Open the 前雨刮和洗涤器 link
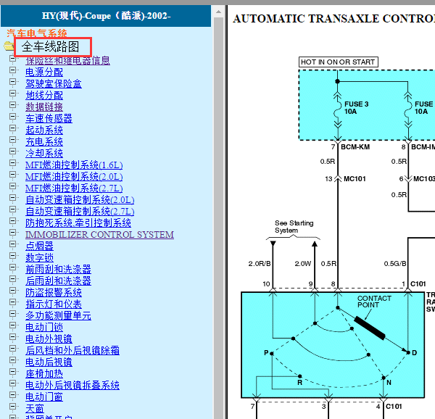Image resolution: width=435 pixels, height=419 pixels. click(58, 270)
